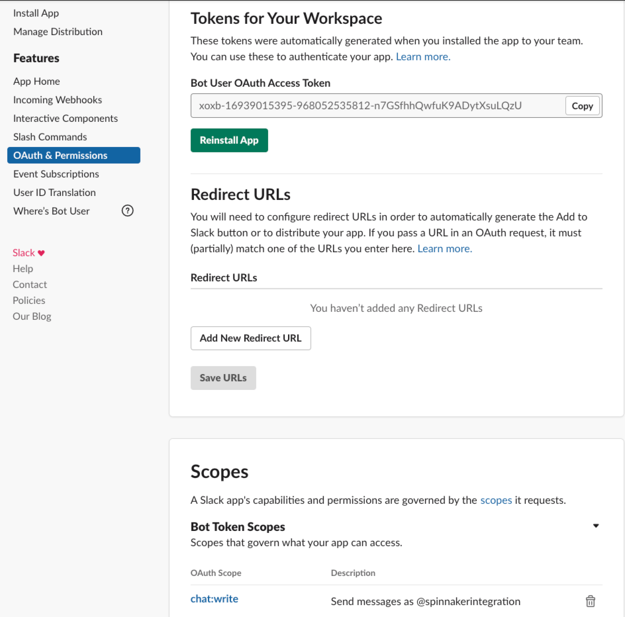Open the scopes hyperlink in Scopes description
The width and height of the screenshot is (625, 617).
click(496, 500)
